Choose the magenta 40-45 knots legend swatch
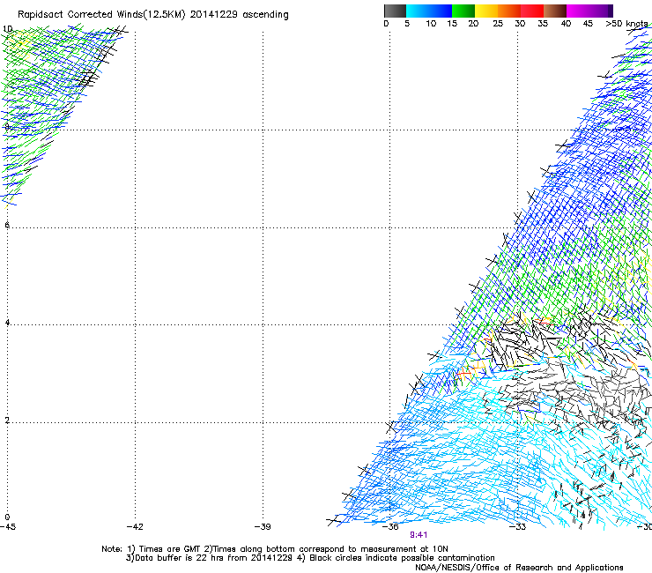Screen dimensions: 652x573 (x=578, y=11)
